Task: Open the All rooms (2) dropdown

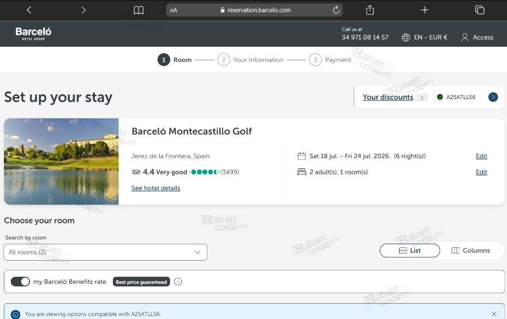Action: click(106, 252)
